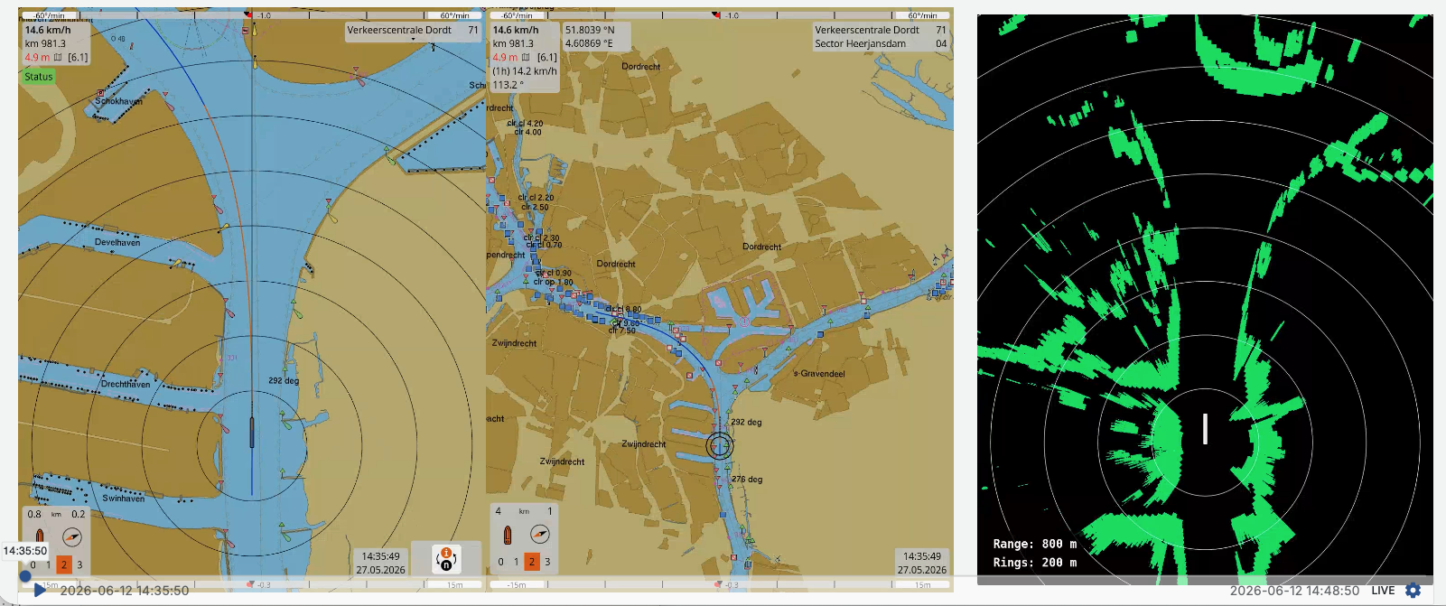1446x606 pixels.
Task: Select detail level 3 in left chart
Action: coord(79,565)
